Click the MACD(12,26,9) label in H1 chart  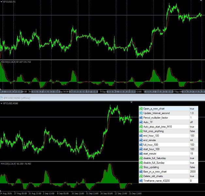pyautogui.click(x=8, y=62)
